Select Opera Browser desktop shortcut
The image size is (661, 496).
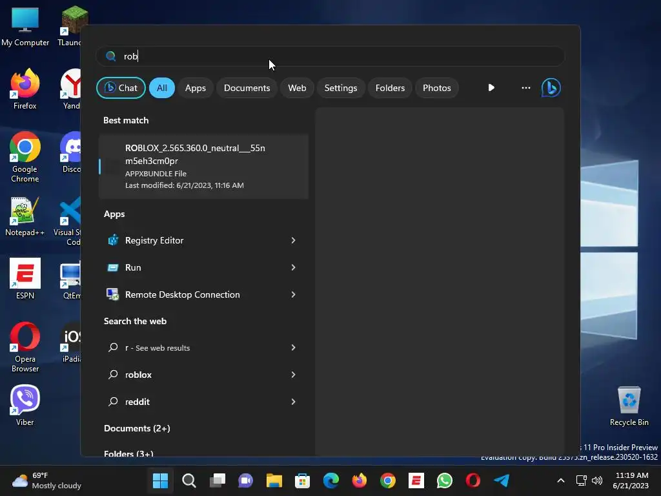pyautogui.click(x=25, y=347)
